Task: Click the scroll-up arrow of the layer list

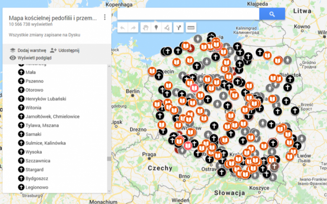Action: 109,66
